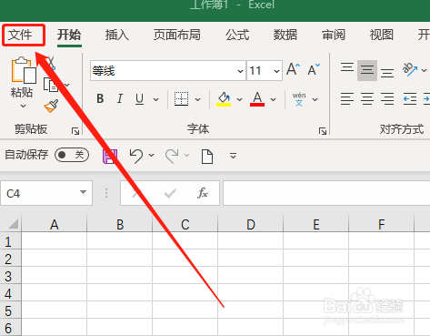Open the 页面布局 tab
430x336 pixels.
177,35
